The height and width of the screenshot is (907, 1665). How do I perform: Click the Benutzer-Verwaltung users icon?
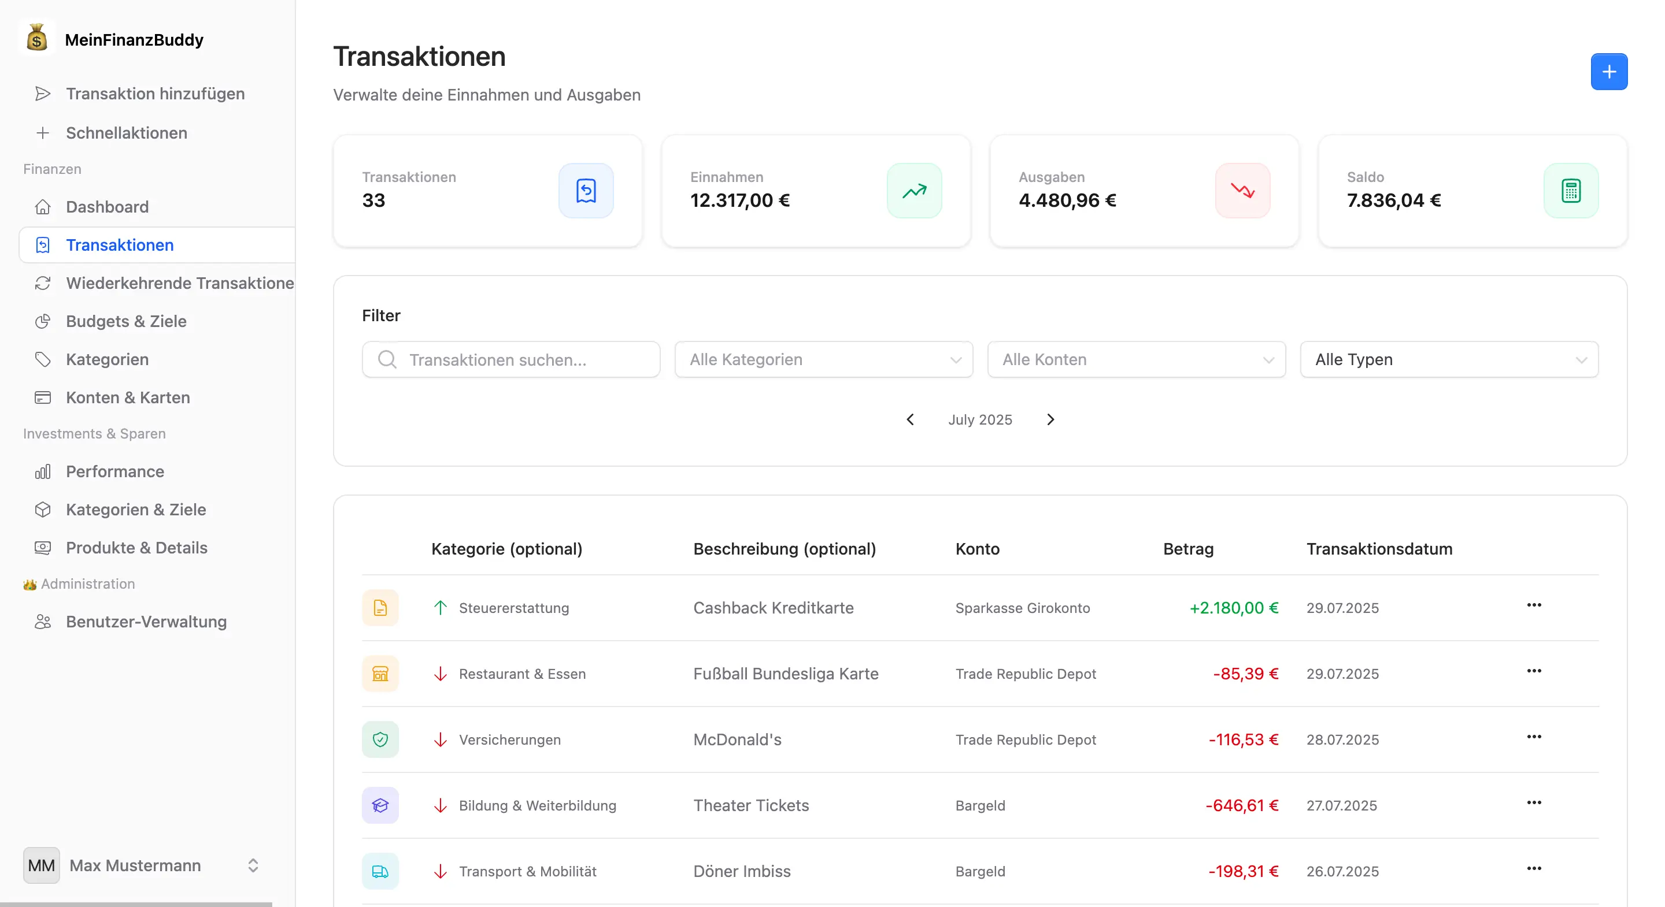click(x=43, y=622)
